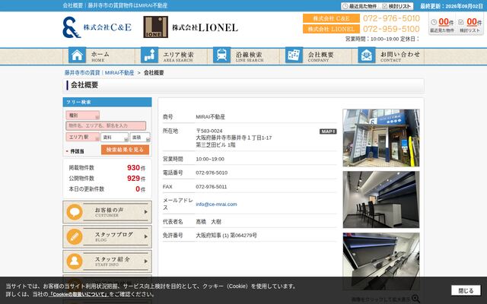Focus the property name search field
Image resolution: width=487 pixels, height=304 pixels.
tap(106, 125)
